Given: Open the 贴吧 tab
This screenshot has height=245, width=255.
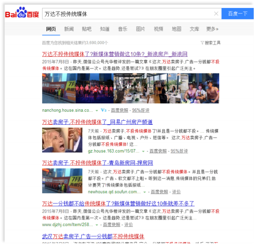Looking at the screenshot, I should 87,29.
